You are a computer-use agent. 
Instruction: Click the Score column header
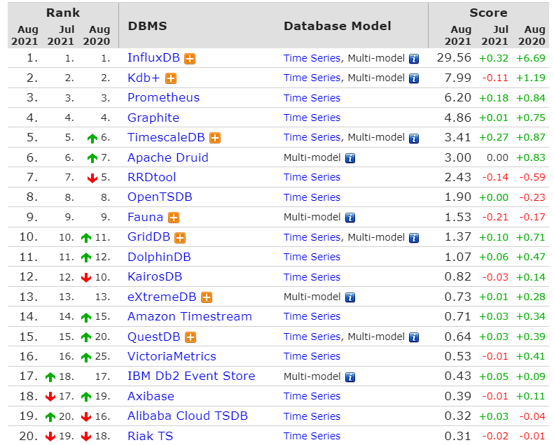pos(488,13)
